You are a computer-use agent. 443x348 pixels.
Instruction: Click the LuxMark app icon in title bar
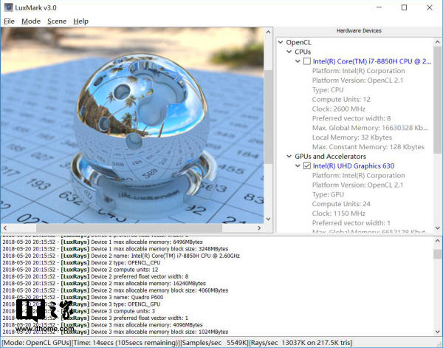pos(8,7)
